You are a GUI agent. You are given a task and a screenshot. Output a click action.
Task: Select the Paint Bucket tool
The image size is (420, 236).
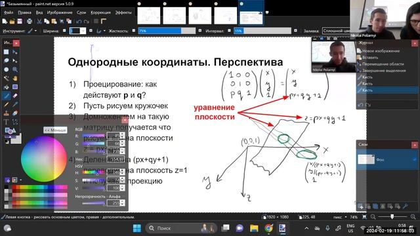pyautogui.click(x=6, y=87)
